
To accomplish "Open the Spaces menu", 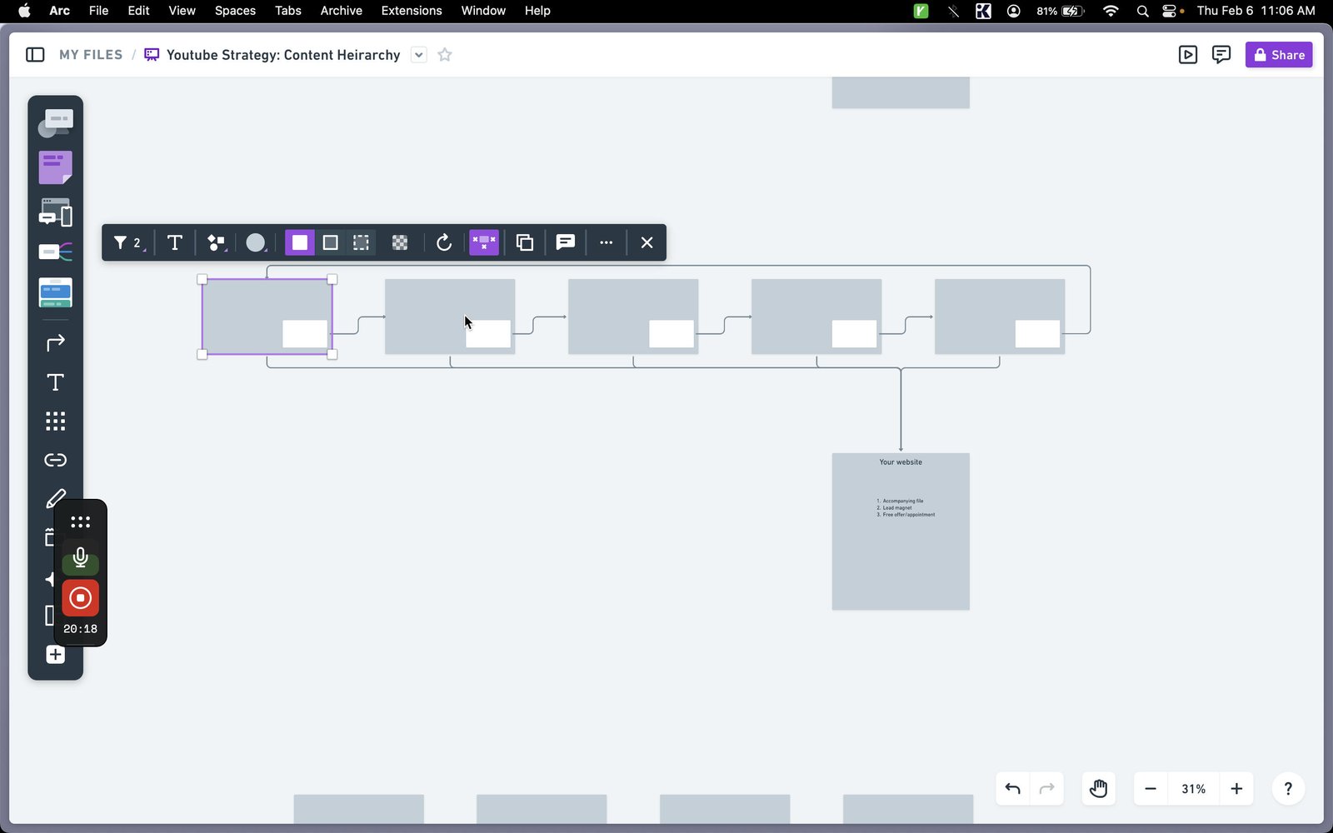I will (x=235, y=11).
